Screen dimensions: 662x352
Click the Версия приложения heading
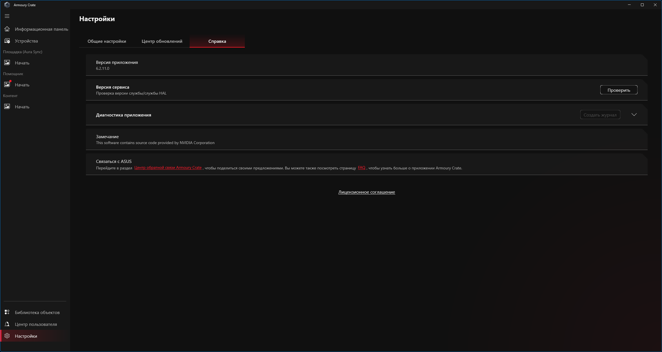pos(117,62)
